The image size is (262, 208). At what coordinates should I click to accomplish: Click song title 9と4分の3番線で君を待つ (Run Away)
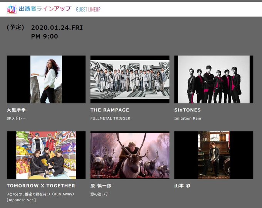click(40, 194)
